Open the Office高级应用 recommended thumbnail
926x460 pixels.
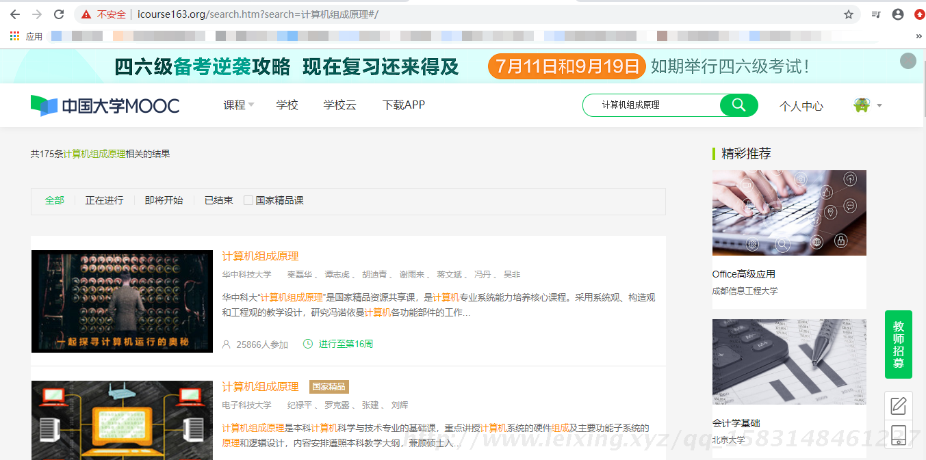789,213
